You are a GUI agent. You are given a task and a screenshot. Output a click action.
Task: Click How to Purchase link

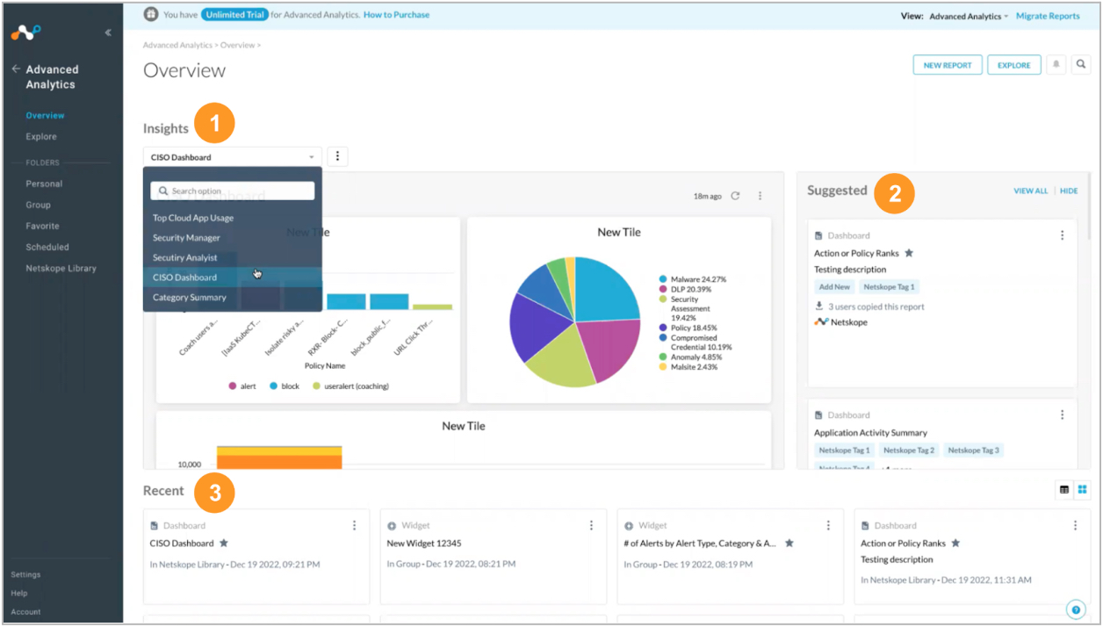397,15
